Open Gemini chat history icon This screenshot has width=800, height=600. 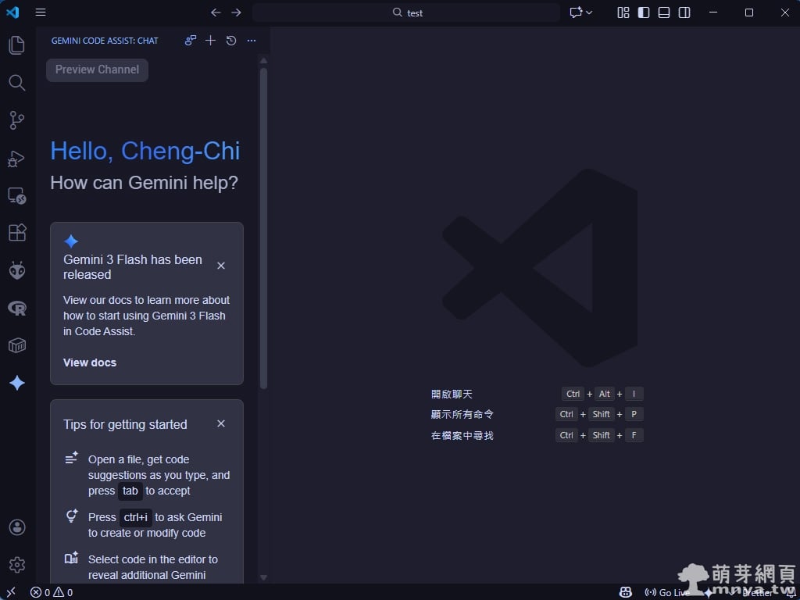tap(231, 41)
